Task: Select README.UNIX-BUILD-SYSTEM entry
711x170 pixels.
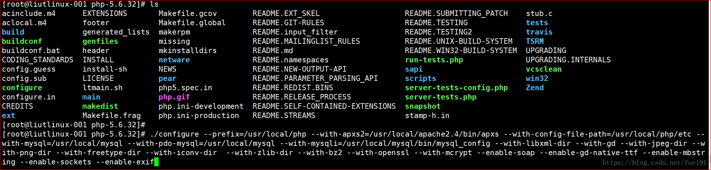Action: coord(459,42)
